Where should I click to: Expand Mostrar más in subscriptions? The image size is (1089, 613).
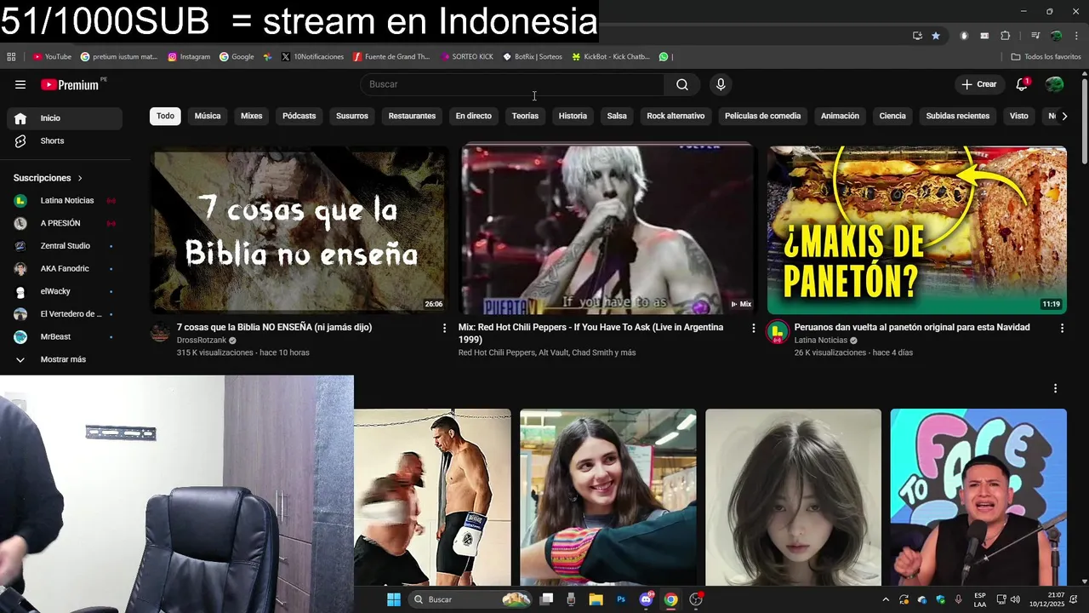pos(65,359)
